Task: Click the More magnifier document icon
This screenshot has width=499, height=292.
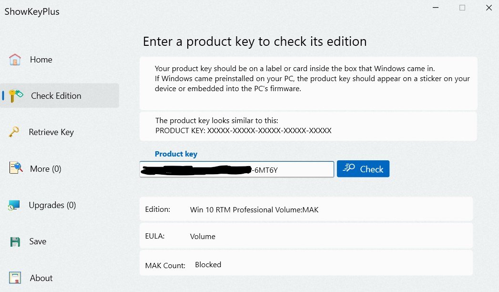Action: click(x=16, y=168)
